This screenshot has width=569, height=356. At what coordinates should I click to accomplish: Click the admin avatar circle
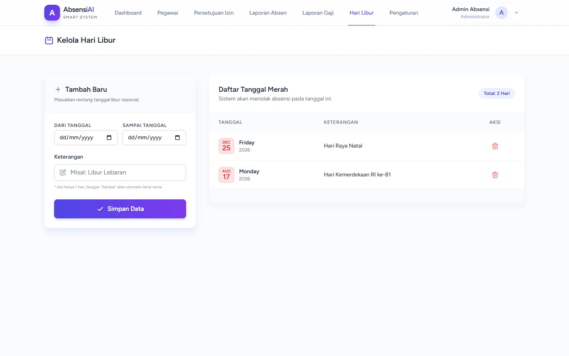(501, 13)
